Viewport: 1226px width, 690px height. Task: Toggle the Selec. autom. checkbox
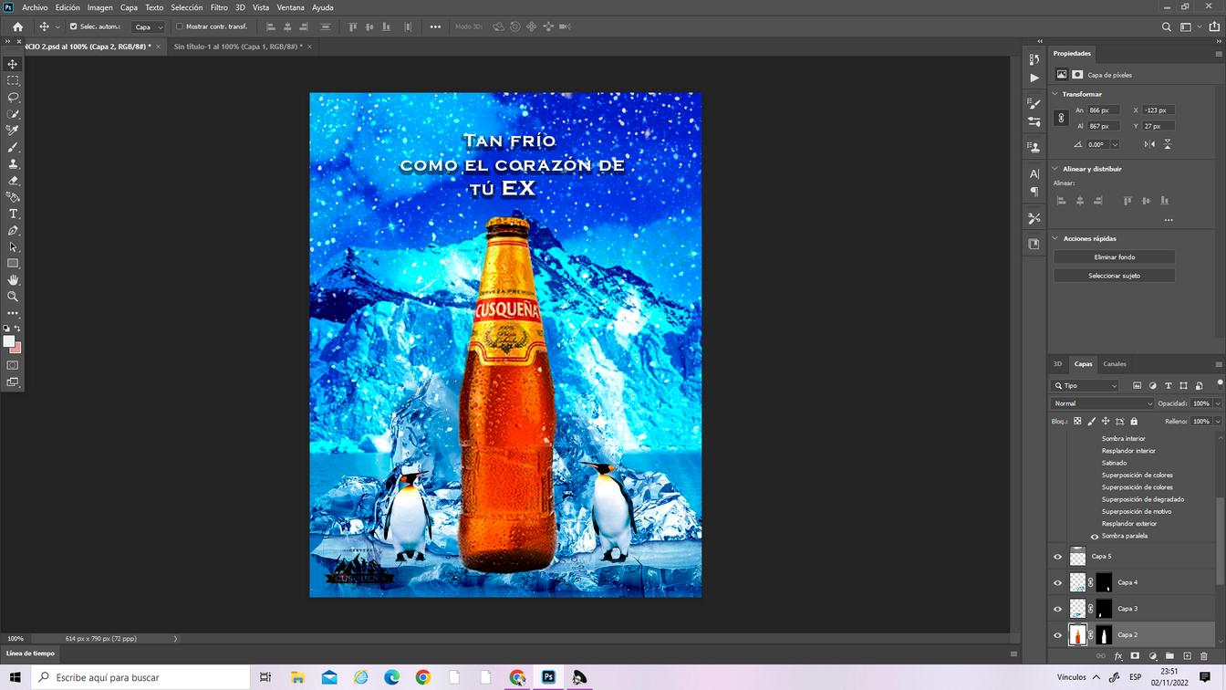tap(74, 26)
